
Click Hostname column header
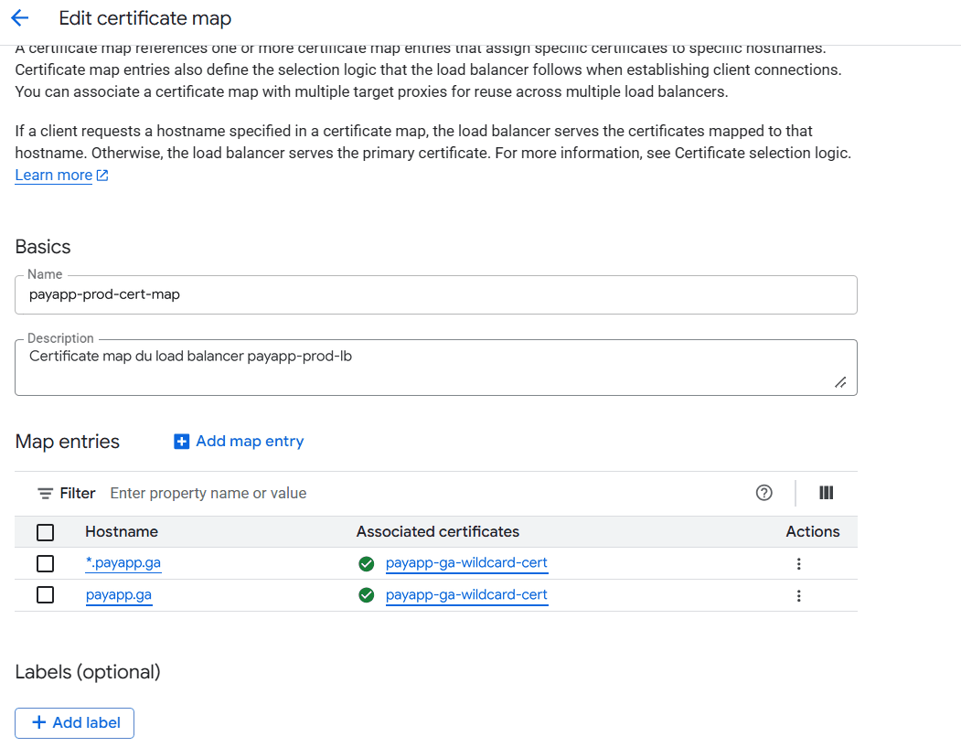click(122, 532)
